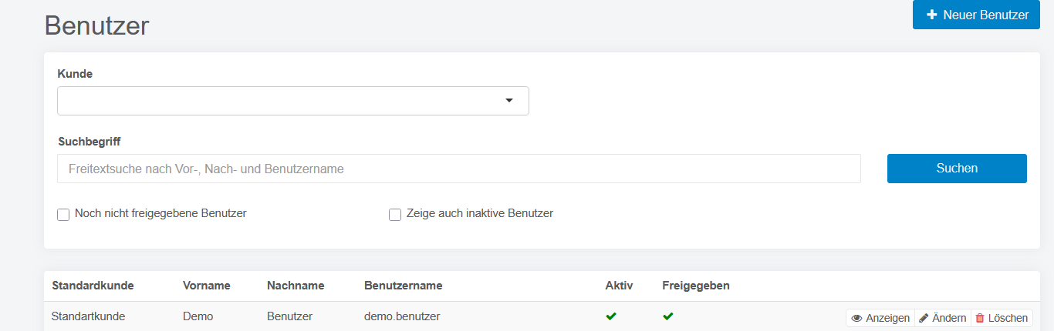The image size is (1054, 331).
Task: Sort by the Standardkunde column header
Action: coord(93,286)
